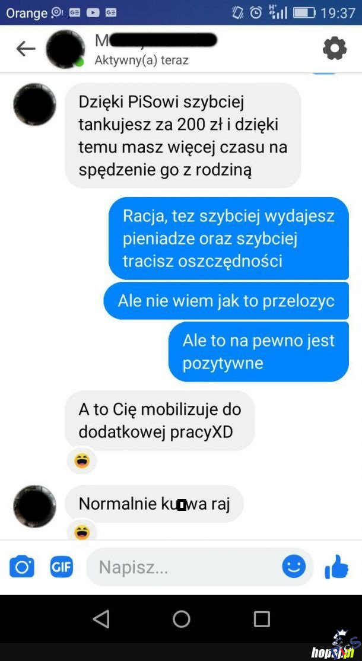Tap the 'Dzięki PiSowi szybciej' message bubble
This screenshot has height=661, width=362.
pos(183,136)
